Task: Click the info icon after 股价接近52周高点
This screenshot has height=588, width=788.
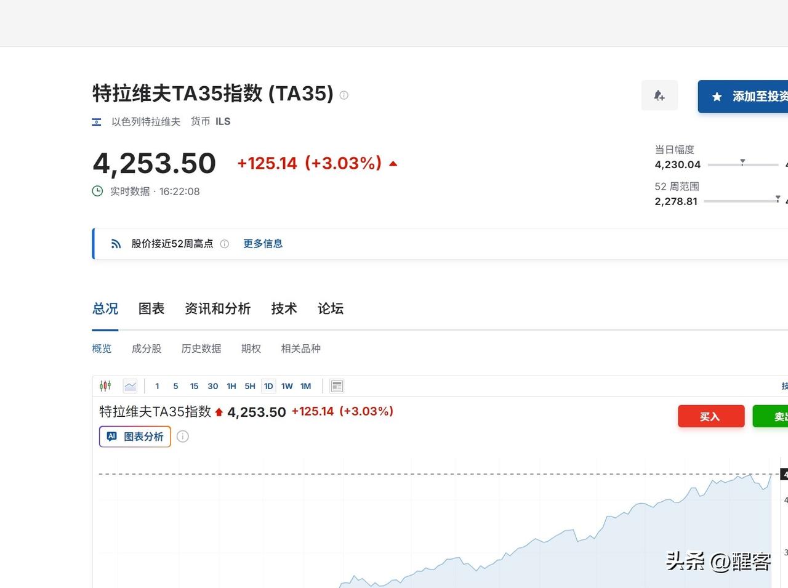Action: (x=225, y=244)
